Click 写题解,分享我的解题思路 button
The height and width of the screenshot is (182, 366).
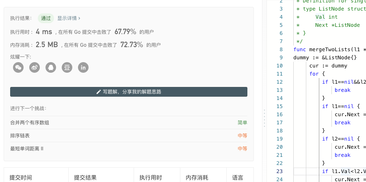tap(129, 92)
